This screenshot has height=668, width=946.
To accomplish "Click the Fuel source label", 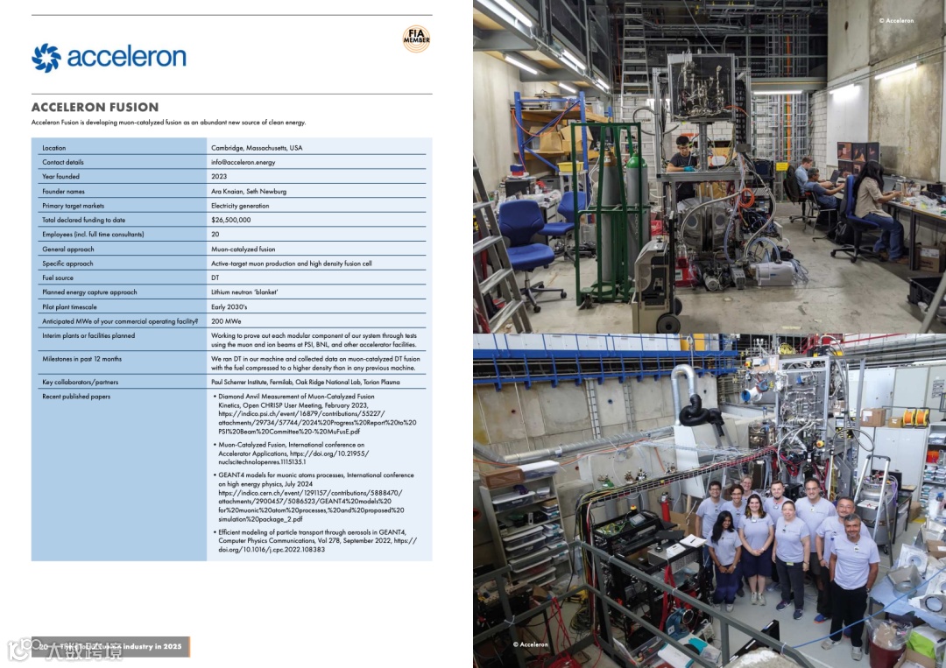I will [x=57, y=278].
